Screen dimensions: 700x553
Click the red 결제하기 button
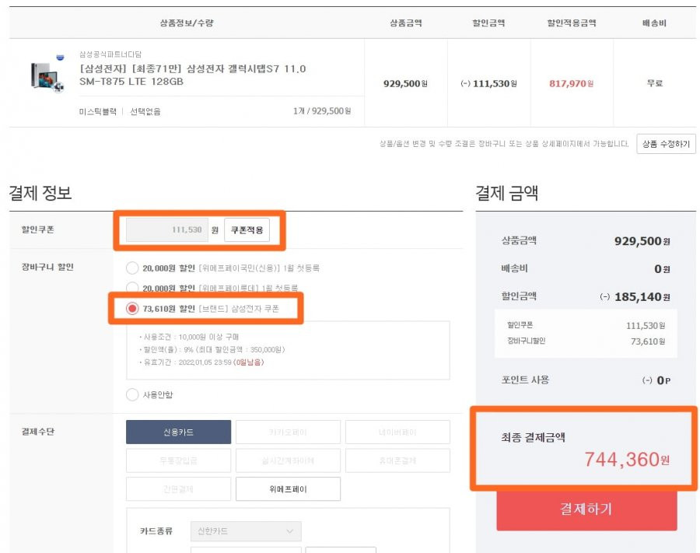click(x=586, y=509)
